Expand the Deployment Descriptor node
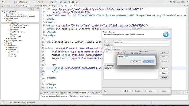Screen dimensions: 189x106 coord(5,16)
